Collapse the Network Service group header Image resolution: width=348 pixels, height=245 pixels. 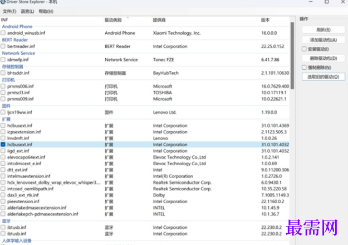click(18, 53)
